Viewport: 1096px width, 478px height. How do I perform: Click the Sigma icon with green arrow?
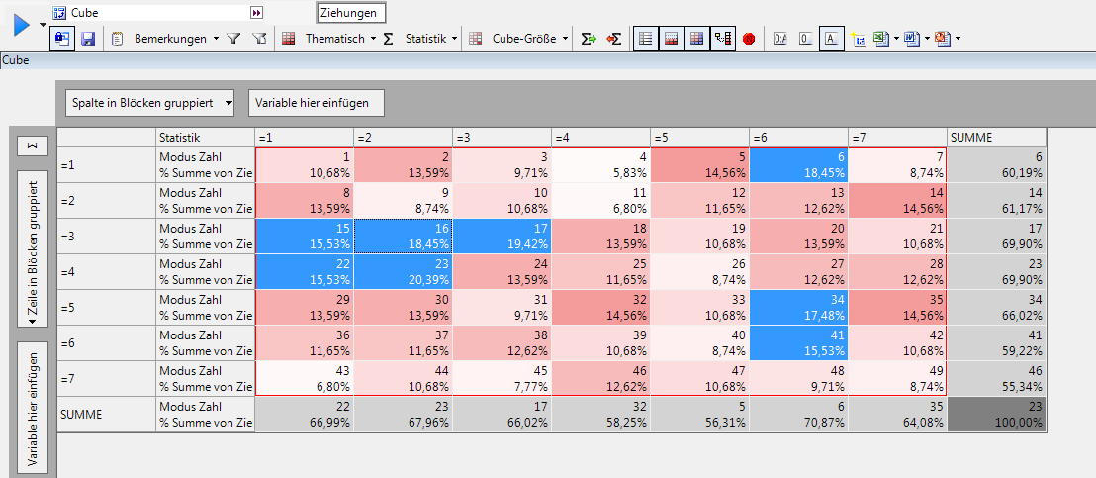point(589,39)
